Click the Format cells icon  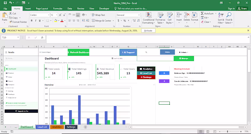[195, 15]
